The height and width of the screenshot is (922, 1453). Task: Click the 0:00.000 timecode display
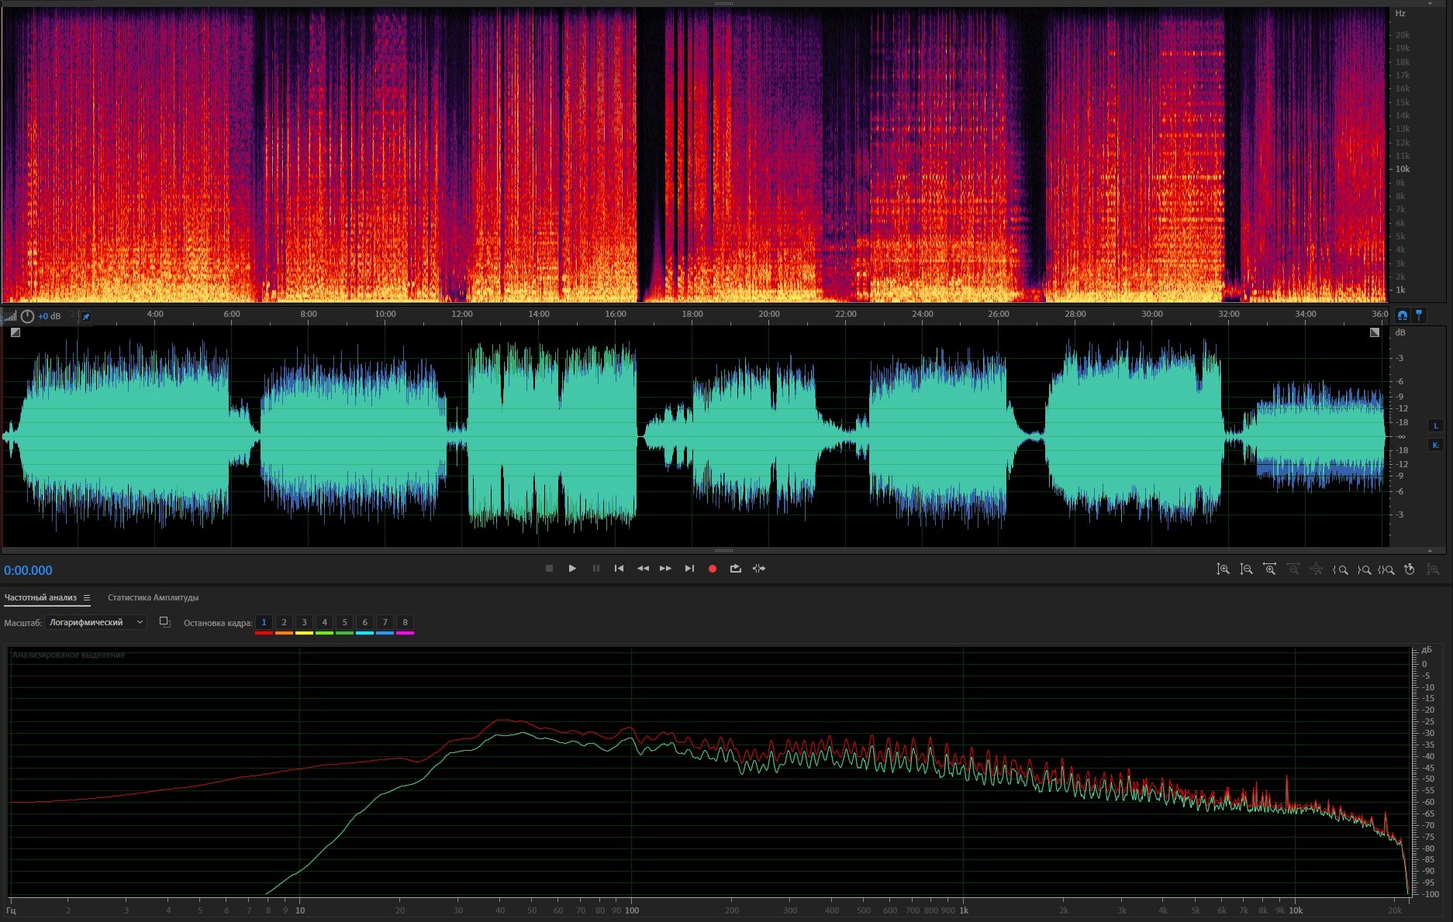pos(28,570)
